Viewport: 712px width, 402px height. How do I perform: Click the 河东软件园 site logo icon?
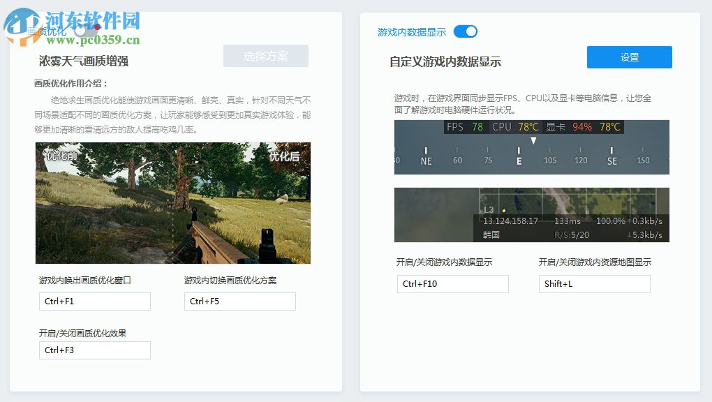22,26
